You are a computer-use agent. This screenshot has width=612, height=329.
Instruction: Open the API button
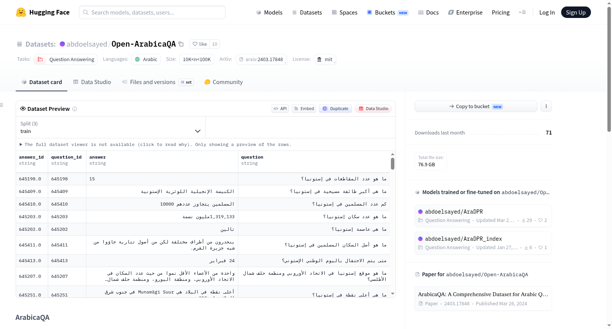click(280, 109)
